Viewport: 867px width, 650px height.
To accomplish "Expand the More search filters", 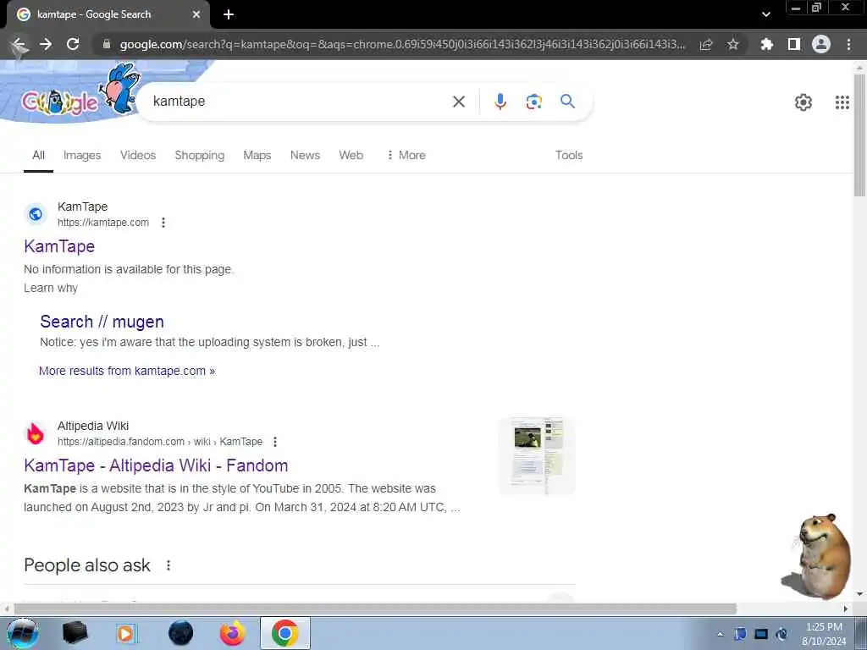I will (x=406, y=156).
